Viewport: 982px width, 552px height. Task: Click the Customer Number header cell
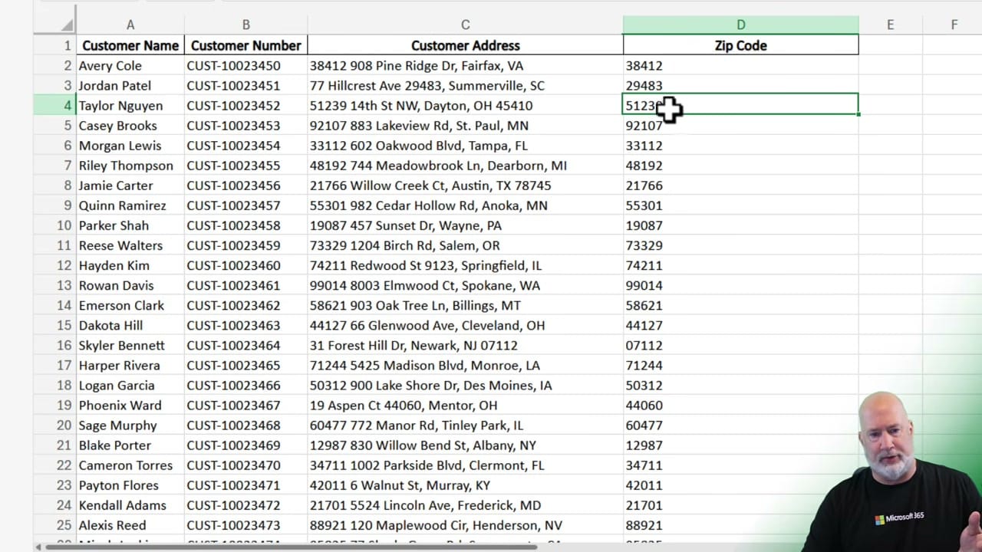tap(245, 45)
